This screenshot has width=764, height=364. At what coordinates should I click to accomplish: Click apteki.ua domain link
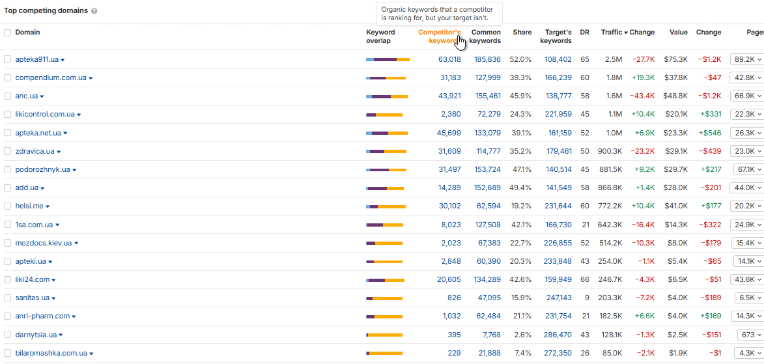point(31,261)
